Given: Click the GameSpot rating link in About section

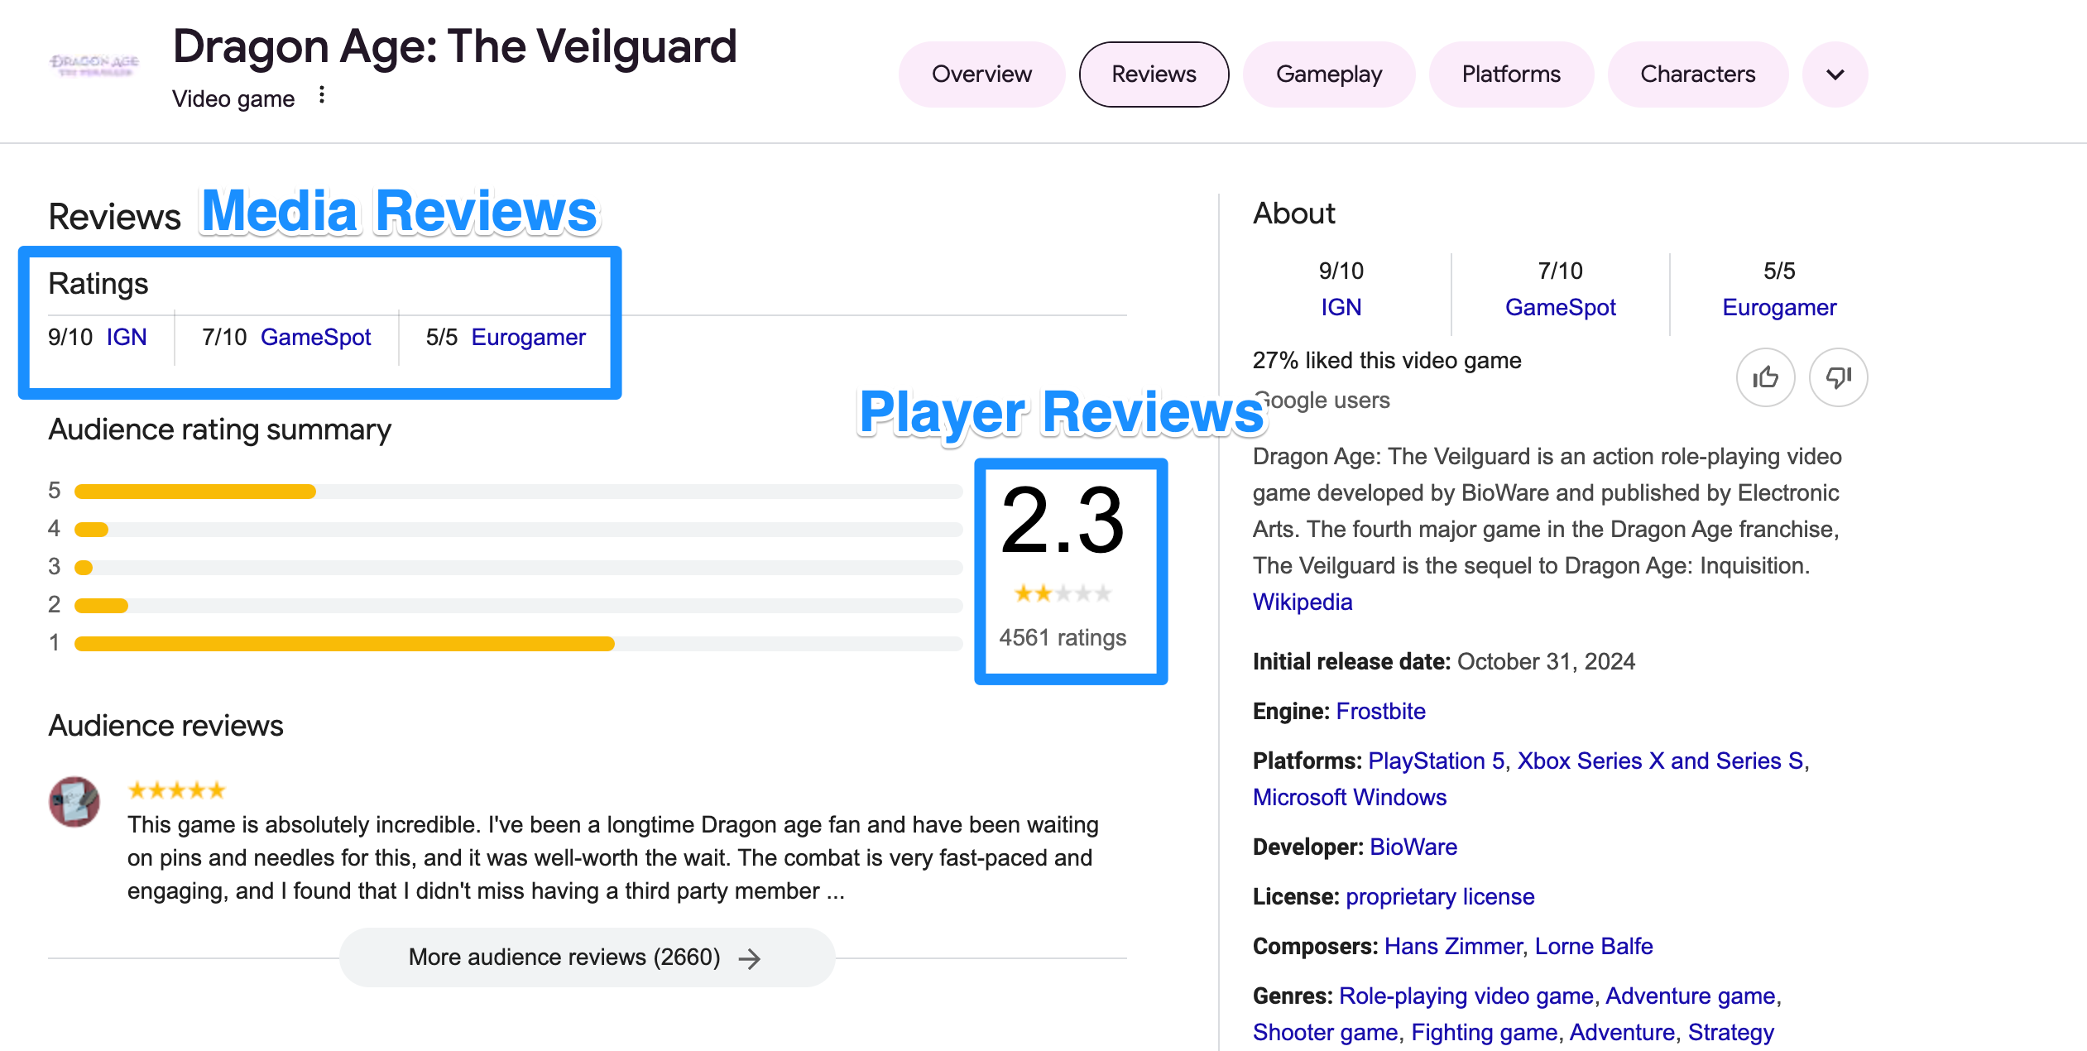Looking at the screenshot, I should pyautogui.click(x=1559, y=305).
